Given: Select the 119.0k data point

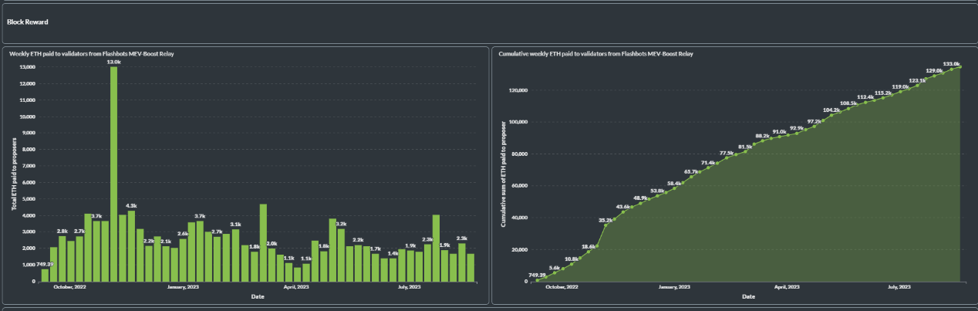Looking at the screenshot, I should 899,92.
